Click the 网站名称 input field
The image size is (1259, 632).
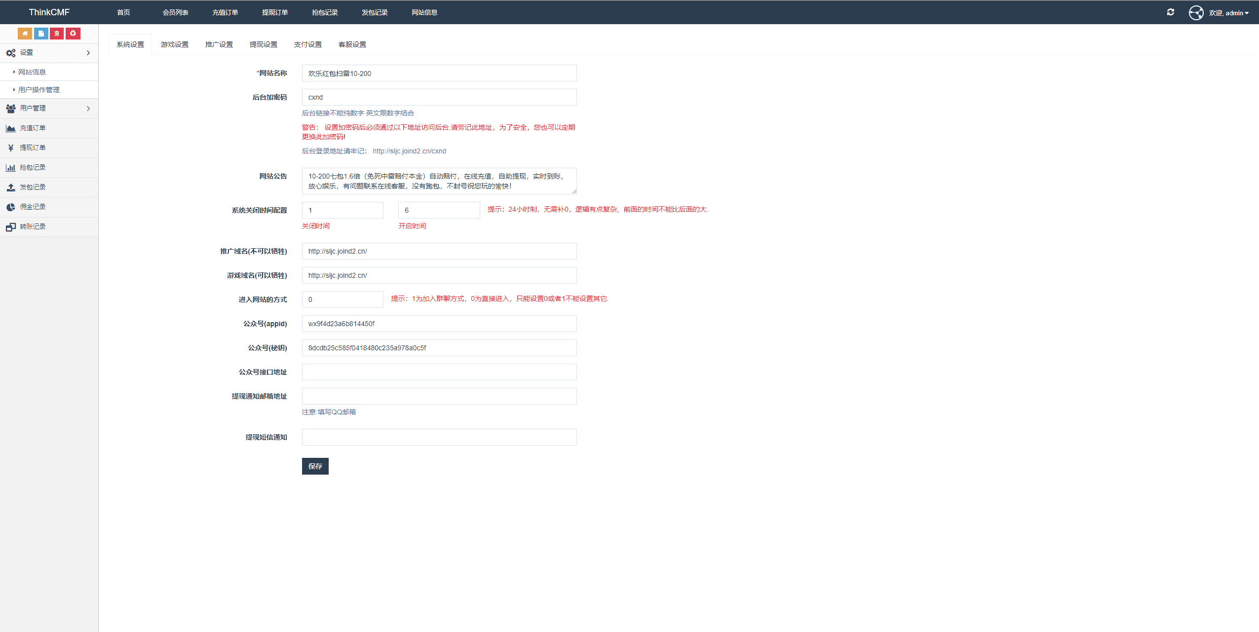click(x=439, y=74)
